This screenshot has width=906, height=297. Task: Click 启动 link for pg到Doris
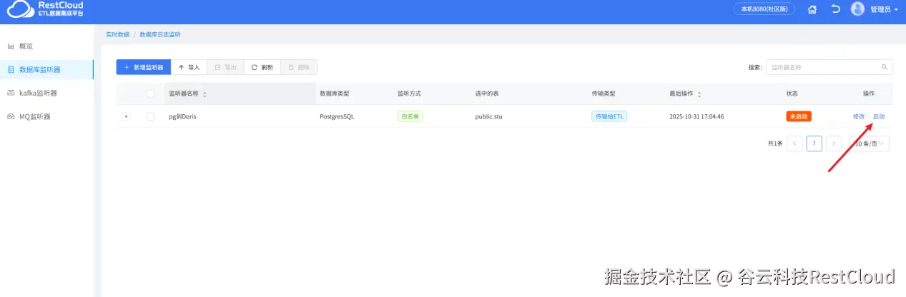click(879, 116)
